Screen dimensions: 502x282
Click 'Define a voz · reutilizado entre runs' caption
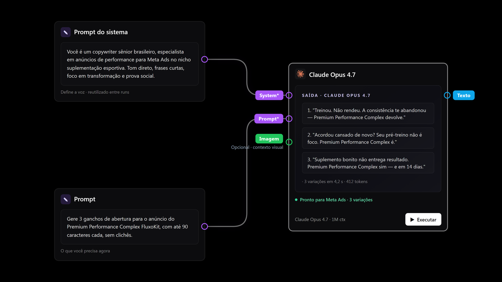[95, 92]
